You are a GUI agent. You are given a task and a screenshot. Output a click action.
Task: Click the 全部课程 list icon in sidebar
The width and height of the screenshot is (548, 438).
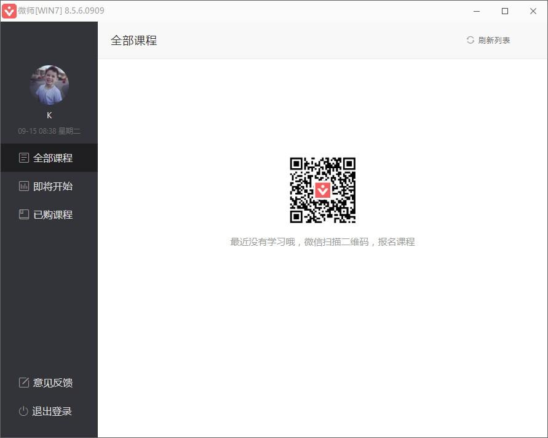click(x=24, y=158)
